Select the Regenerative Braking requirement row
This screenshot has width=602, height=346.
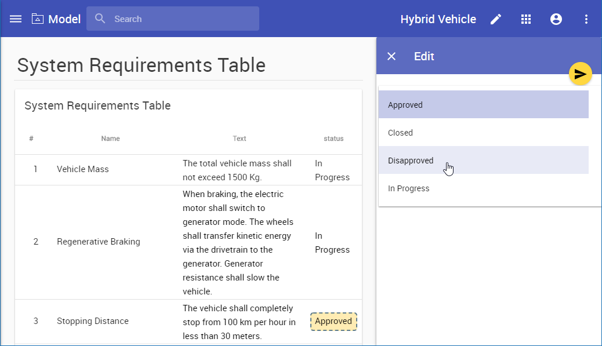coord(99,242)
